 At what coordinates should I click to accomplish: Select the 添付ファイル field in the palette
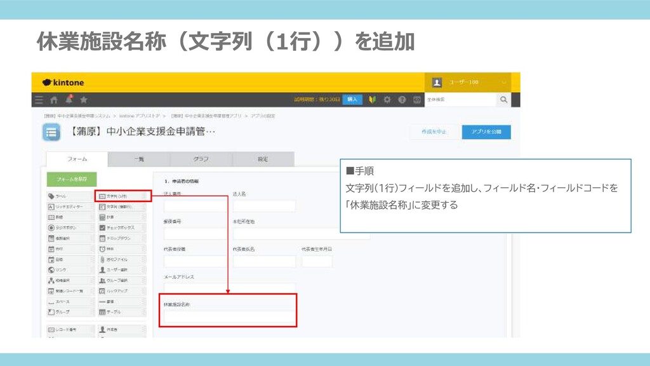[123, 259]
